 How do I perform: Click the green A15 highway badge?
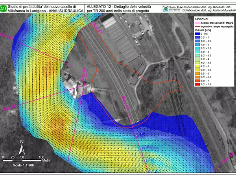click(x=4, y=7)
